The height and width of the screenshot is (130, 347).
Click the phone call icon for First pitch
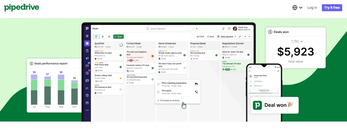(196, 92)
